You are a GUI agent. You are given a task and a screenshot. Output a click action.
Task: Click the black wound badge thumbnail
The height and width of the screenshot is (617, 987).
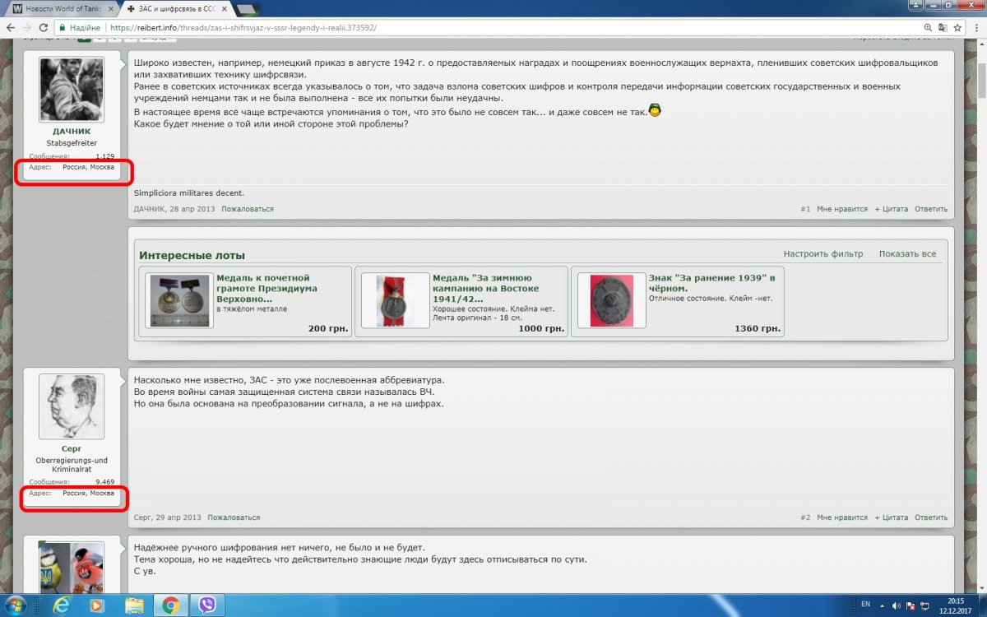(x=612, y=301)
